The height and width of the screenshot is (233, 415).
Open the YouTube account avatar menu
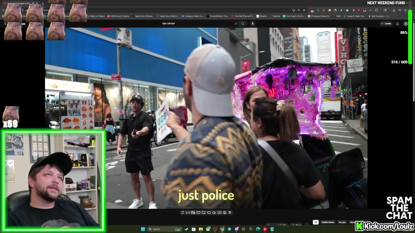coord(406,23)
